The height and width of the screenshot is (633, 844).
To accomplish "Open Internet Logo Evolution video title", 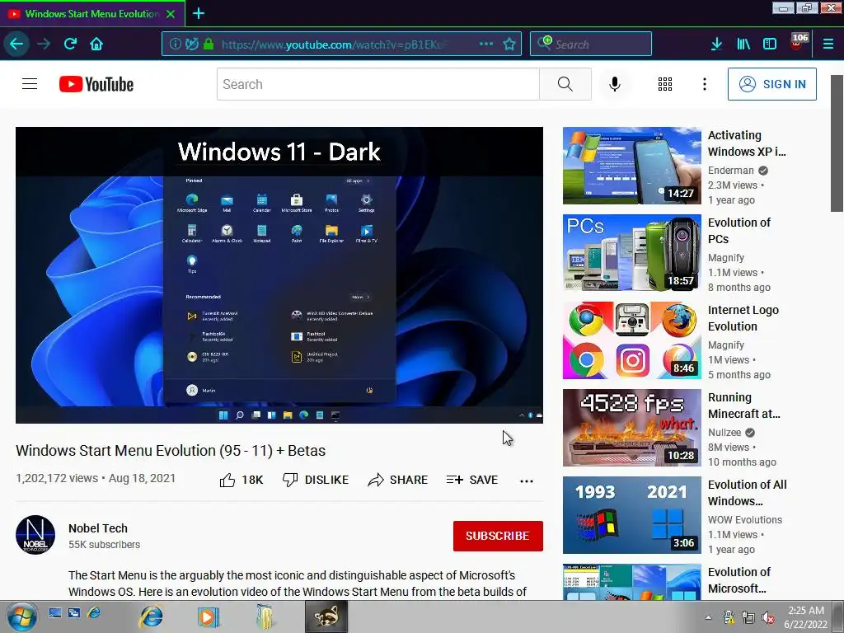I will pyautogui.click(x=743, y=318).
